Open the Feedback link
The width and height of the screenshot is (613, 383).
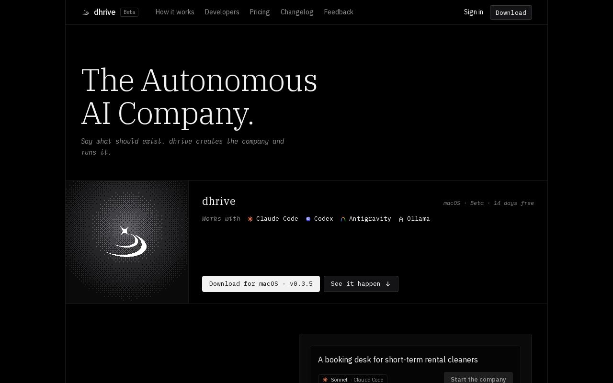(339, 12)
